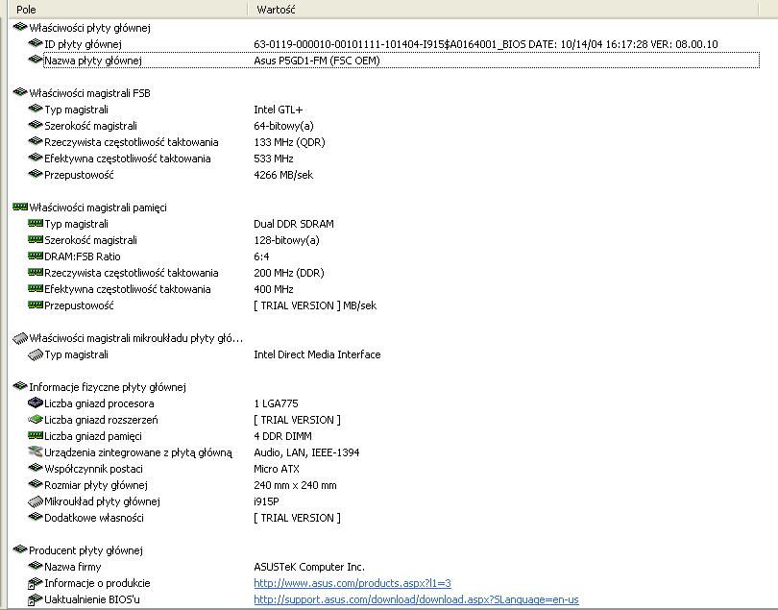The width and height of the screenshot is (778, 610).
Task: Select the 'Micro ATX' value
Action: (x=277, y=469)
